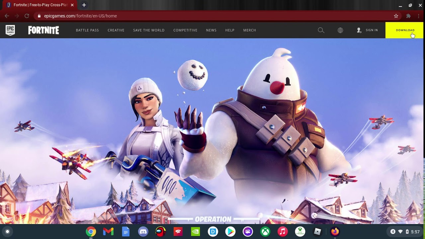Open the music app on shelf
The image size is (425, 239).
pos(283,232)
